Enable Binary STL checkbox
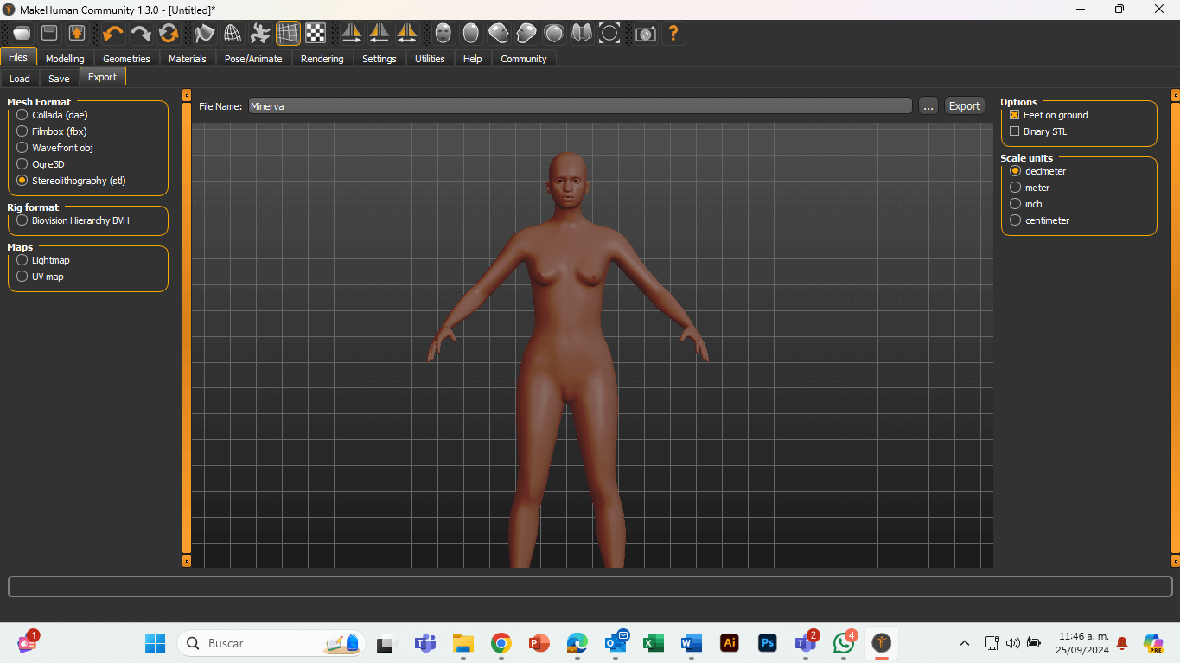The height and width of the screenshot is (663, 1180). [x=1015, y=131]
